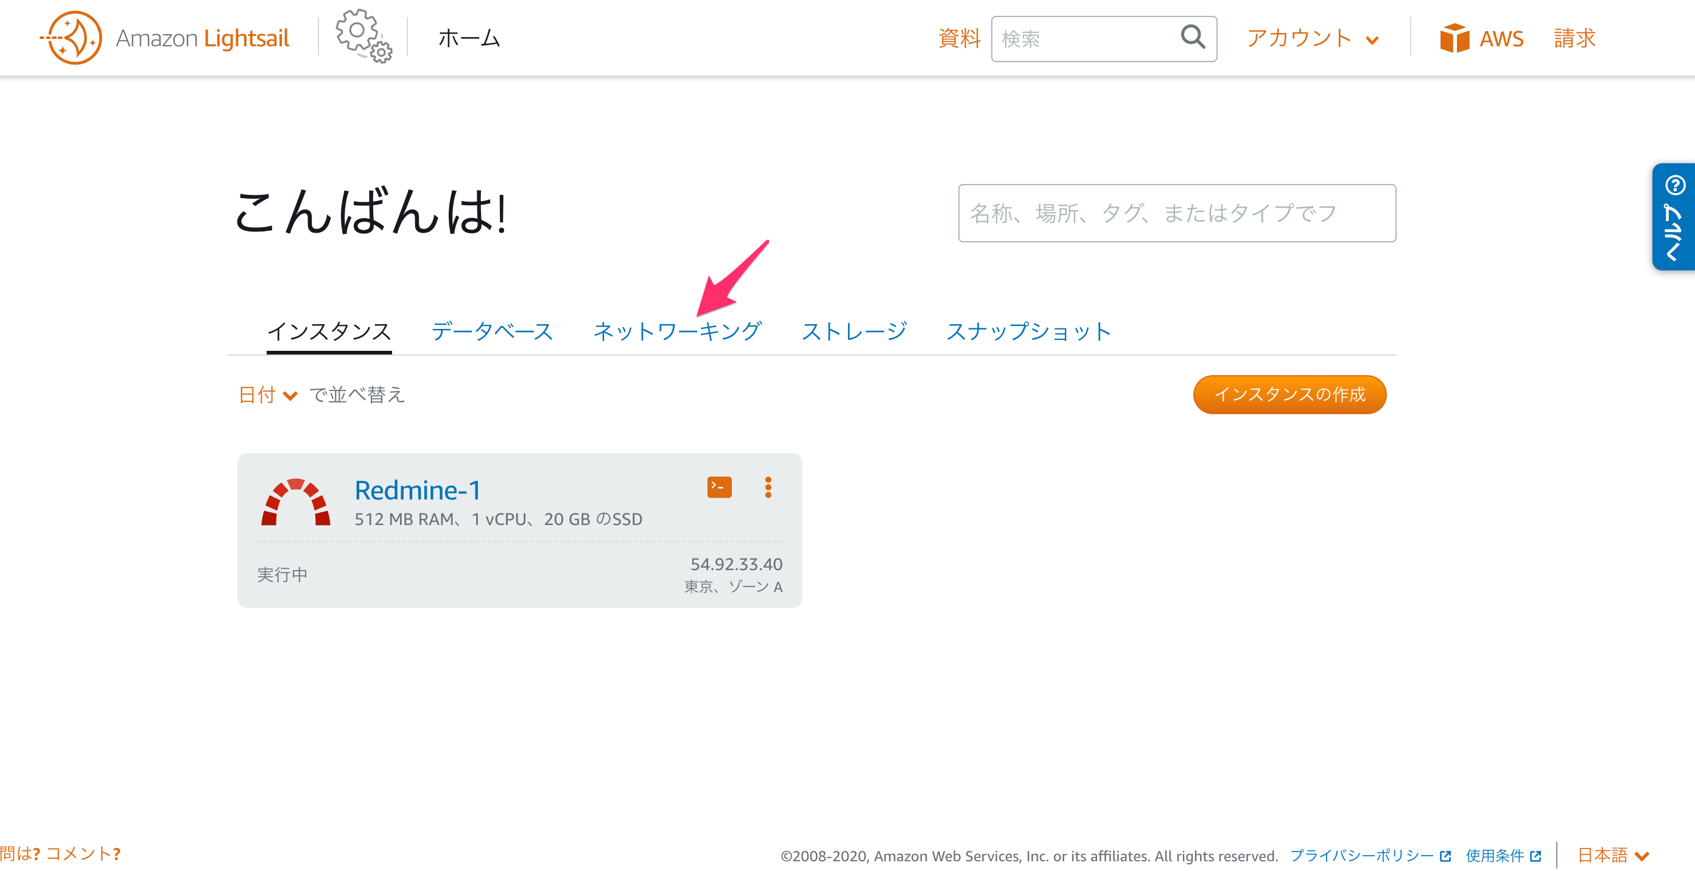Image resolution: width=1695 pixels, height=871 pixels.
Task: Click the Amazon Lightsail logo icon
Action: click(71, 38)
